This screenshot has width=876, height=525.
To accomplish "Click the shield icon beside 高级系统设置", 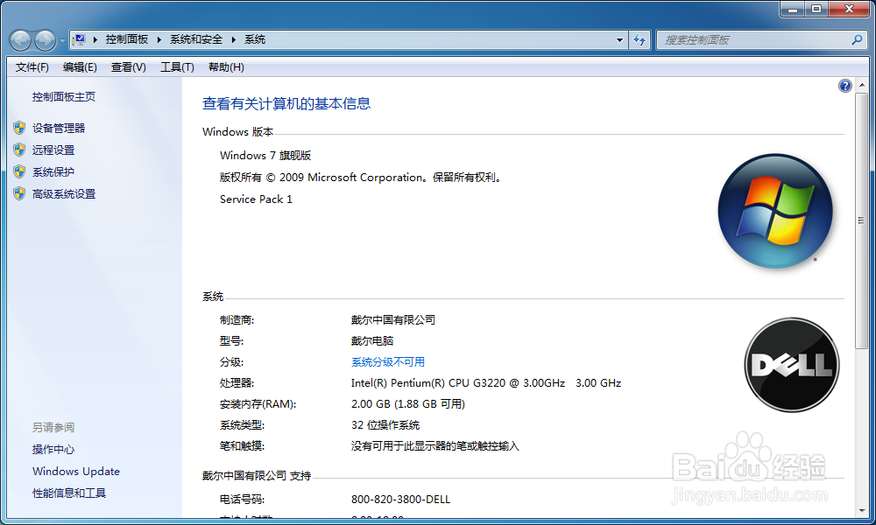I will tap(19, 193).
